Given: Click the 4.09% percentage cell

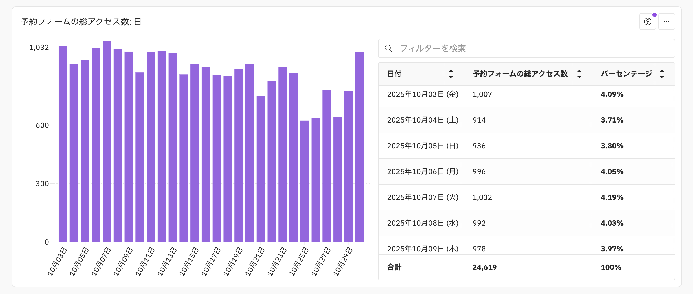Looking at the screenshot, I should 612,94.
